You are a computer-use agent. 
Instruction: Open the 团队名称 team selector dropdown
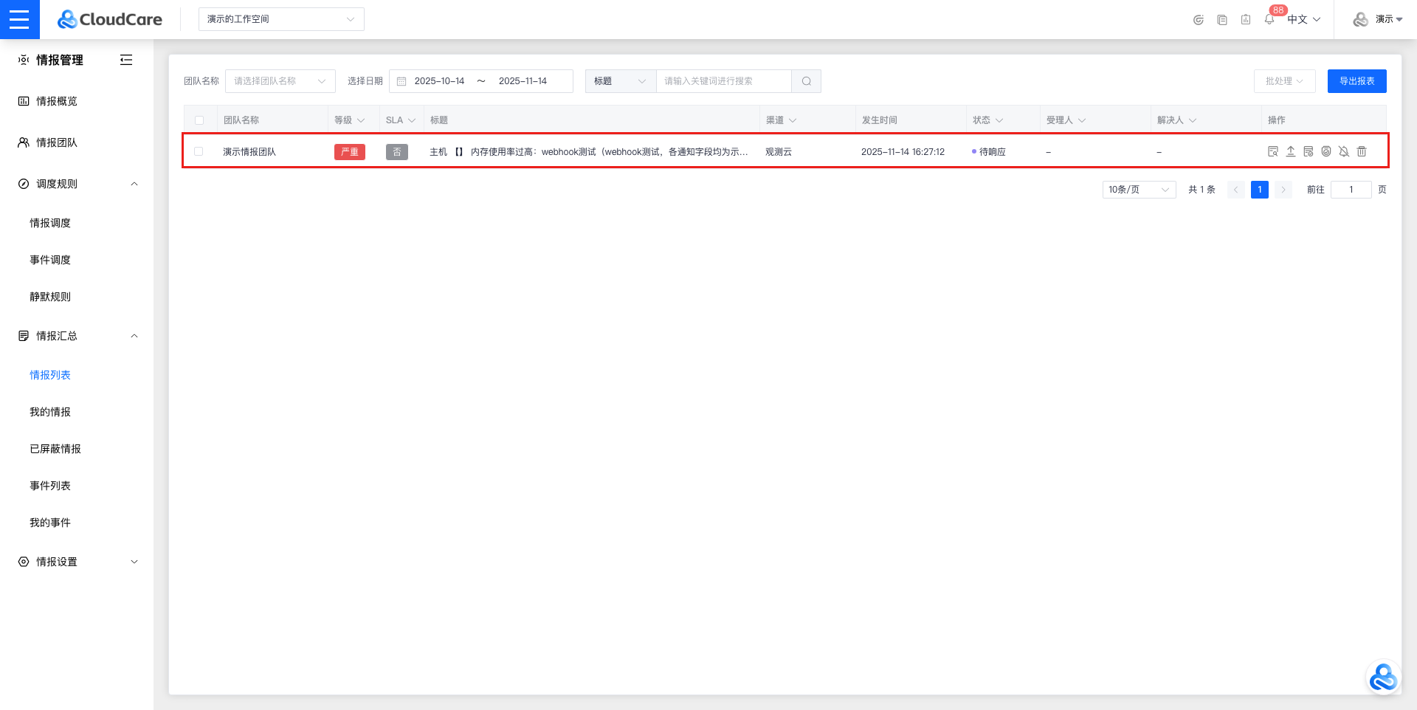coord(280,81)
